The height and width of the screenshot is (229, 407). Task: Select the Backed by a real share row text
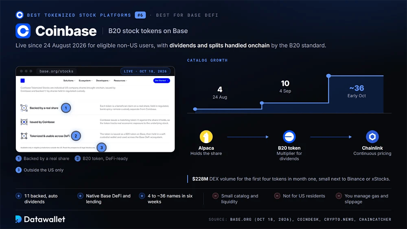point(44,108)
